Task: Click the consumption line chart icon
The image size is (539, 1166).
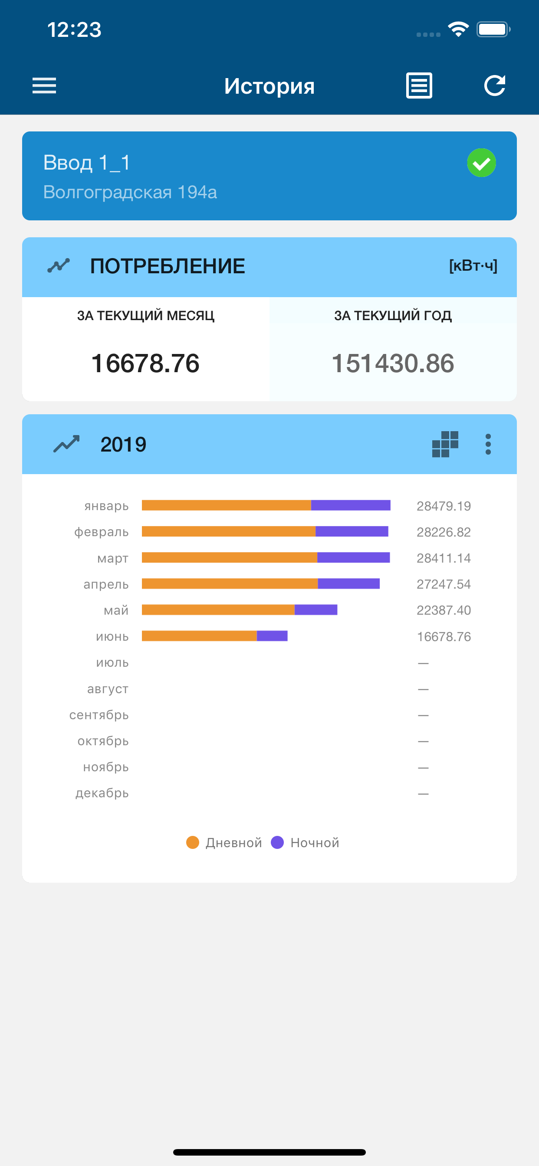Action: tap(59, 266)
